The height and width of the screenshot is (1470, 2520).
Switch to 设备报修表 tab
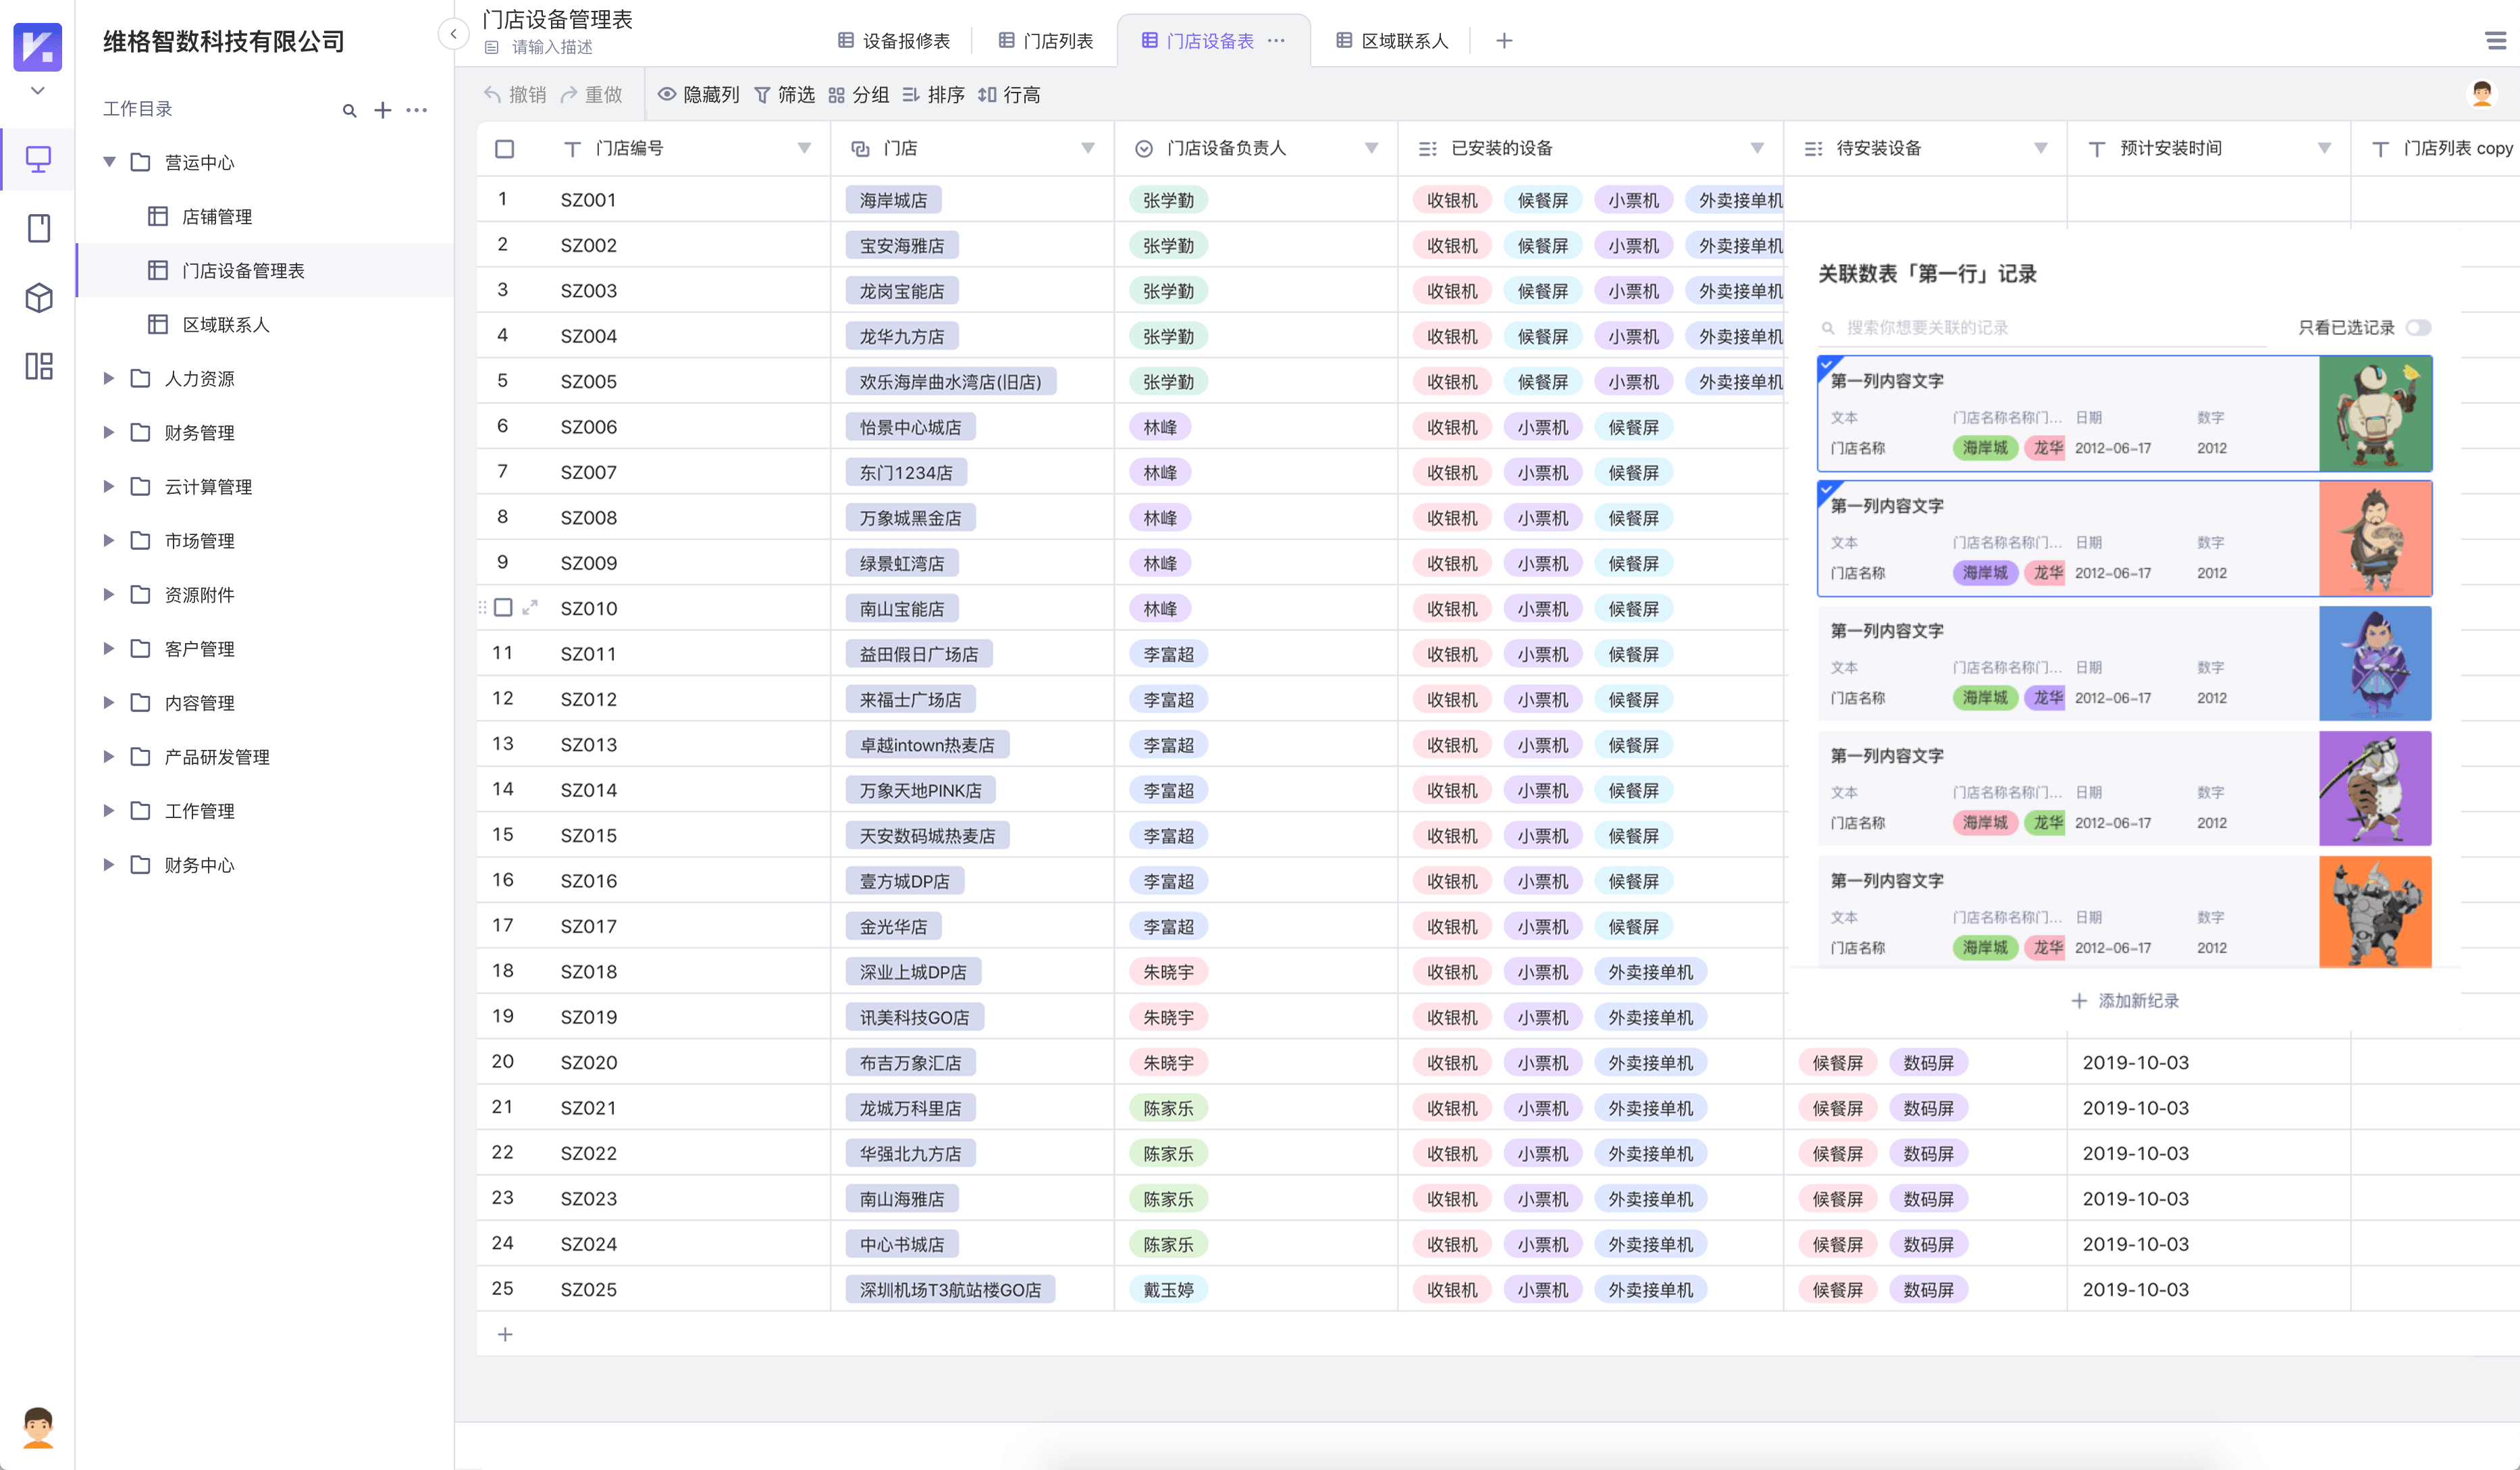(x=893, y=41)
